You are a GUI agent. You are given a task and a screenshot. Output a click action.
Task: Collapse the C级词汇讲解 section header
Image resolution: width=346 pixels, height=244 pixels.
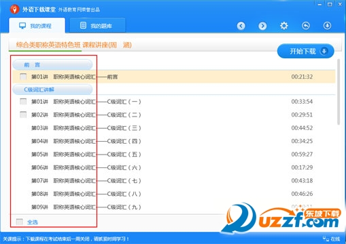click(52, 89)
